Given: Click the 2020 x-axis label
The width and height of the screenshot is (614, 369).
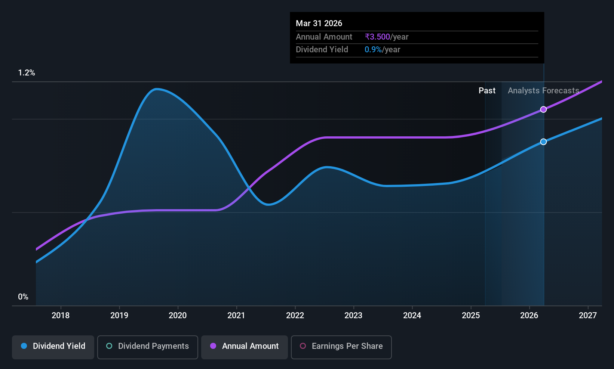Looking at the screenshot, I should pos(178,316).
